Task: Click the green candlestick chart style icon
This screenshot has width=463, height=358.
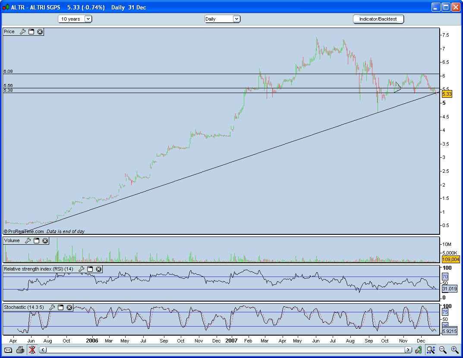Action: [x=418, y=350]
